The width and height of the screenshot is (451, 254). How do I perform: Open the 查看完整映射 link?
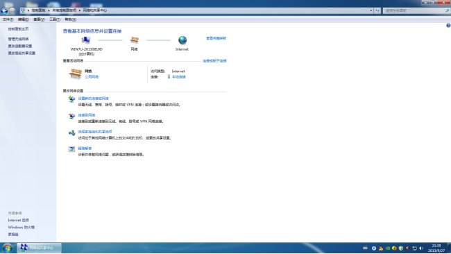[x=216, y=38]
